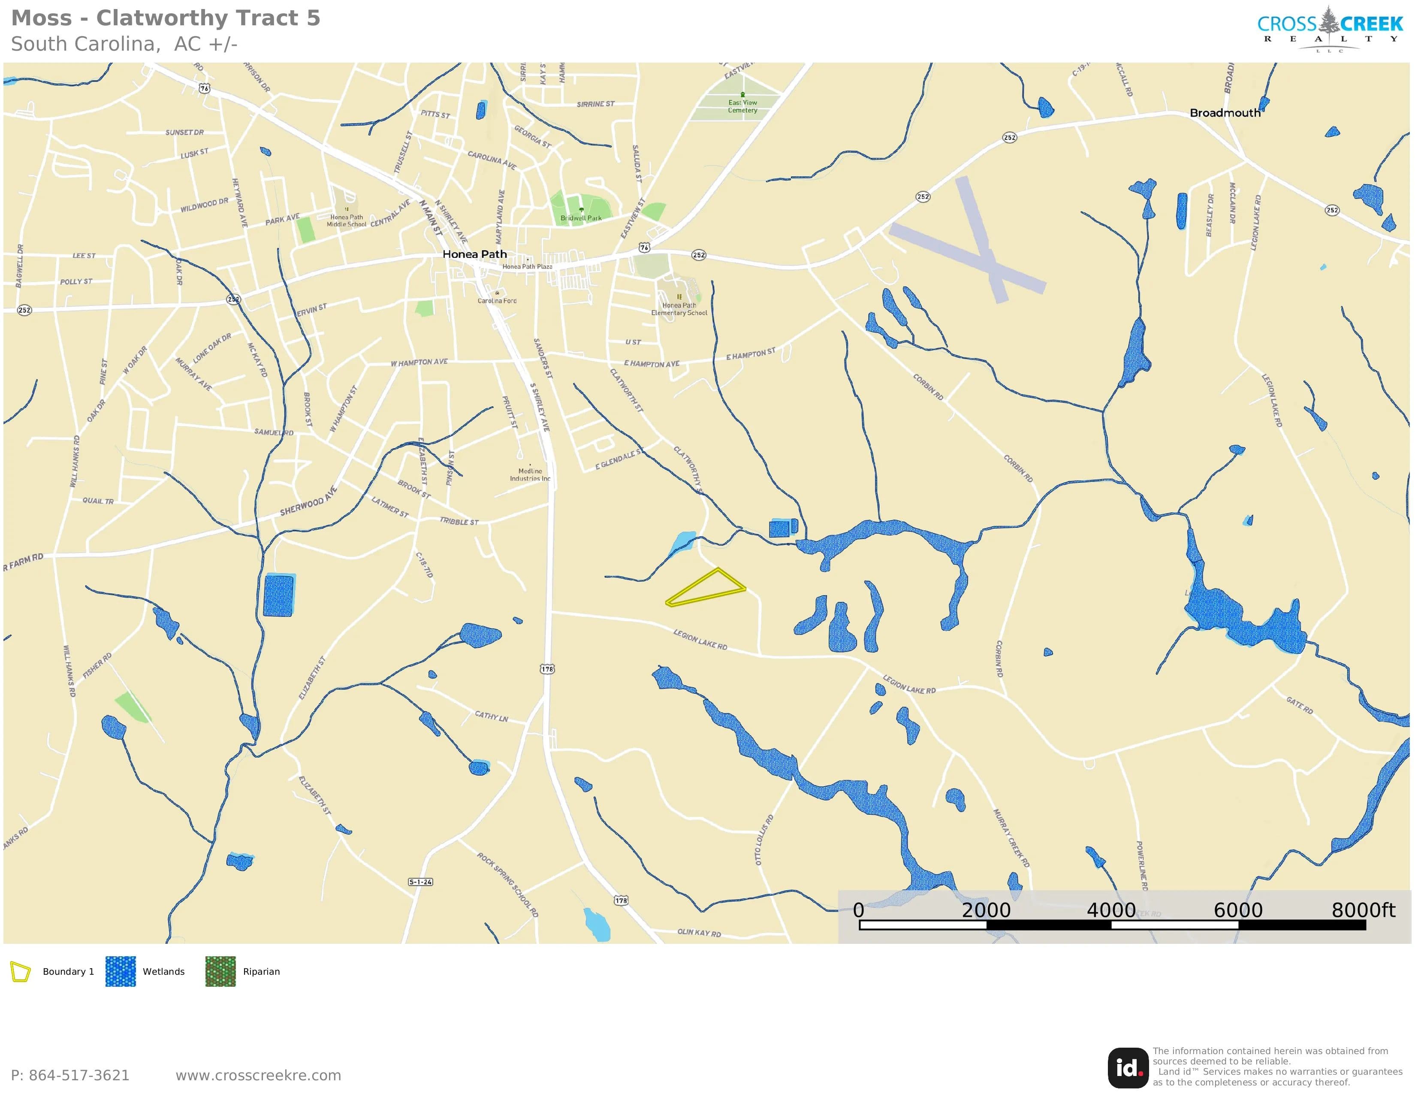The height and width of the screenshot is (1094, 1415).
Task: Click the S-1-24 road shield
Action: point(420,882)
